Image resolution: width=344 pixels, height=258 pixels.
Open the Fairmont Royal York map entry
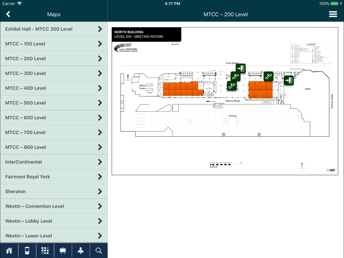[x=54, y=176]
